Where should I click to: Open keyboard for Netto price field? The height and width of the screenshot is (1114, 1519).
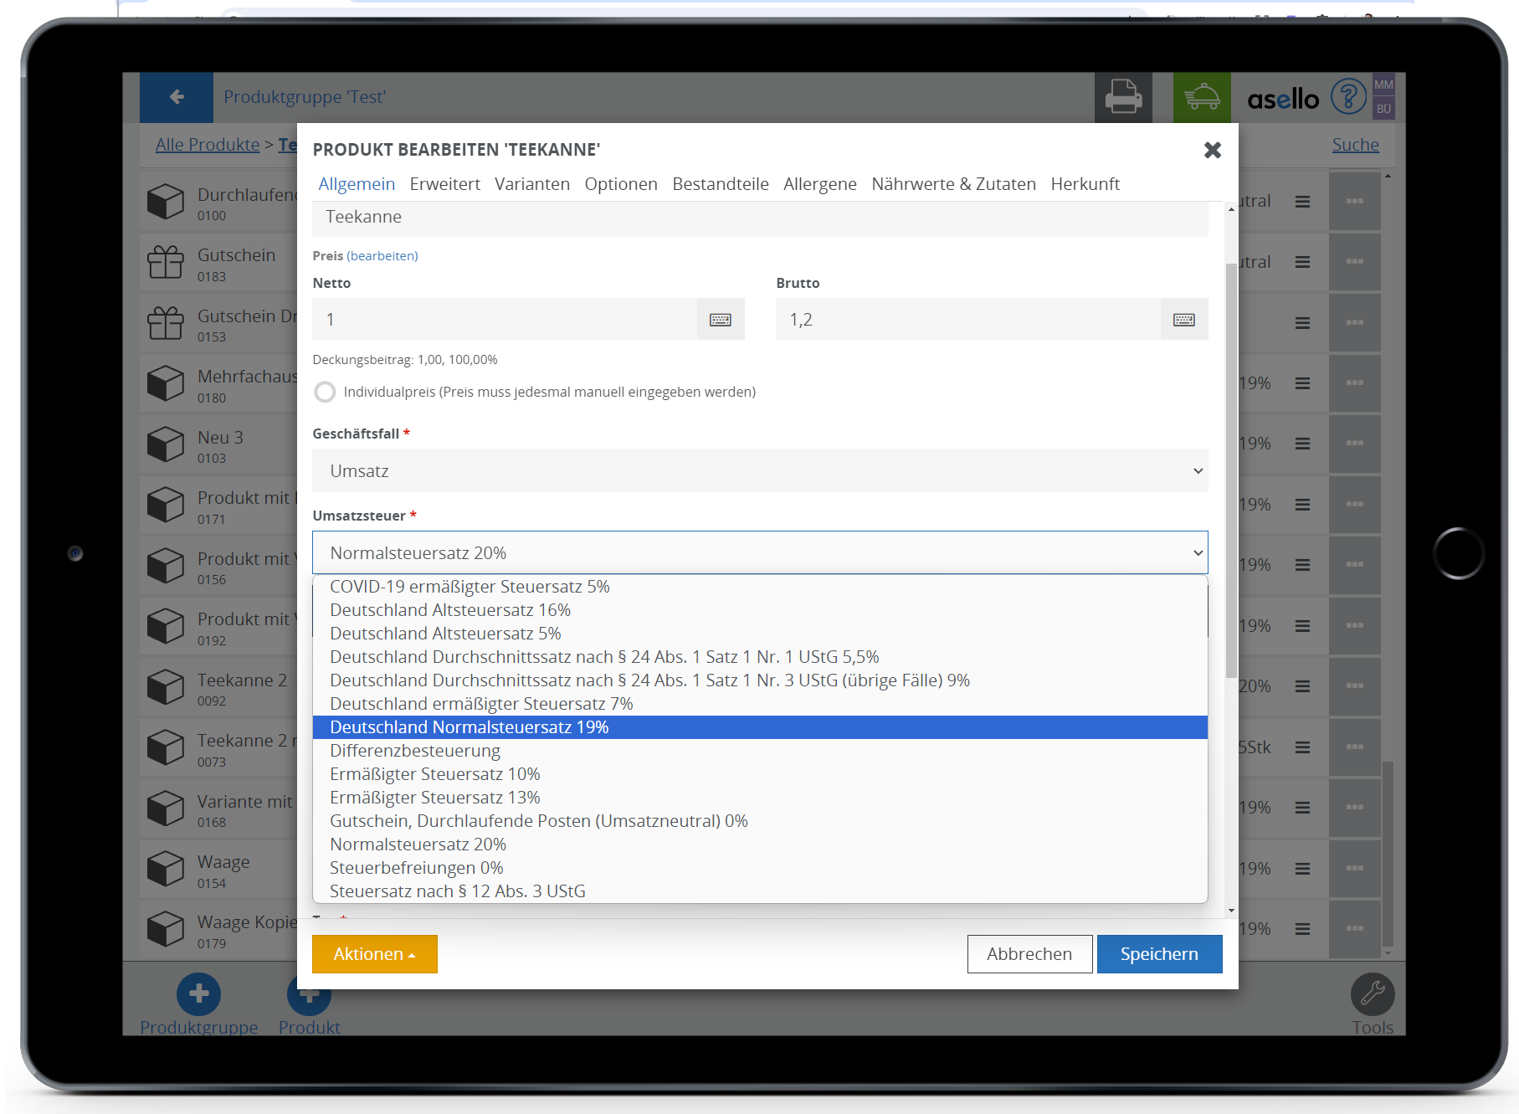720,320
